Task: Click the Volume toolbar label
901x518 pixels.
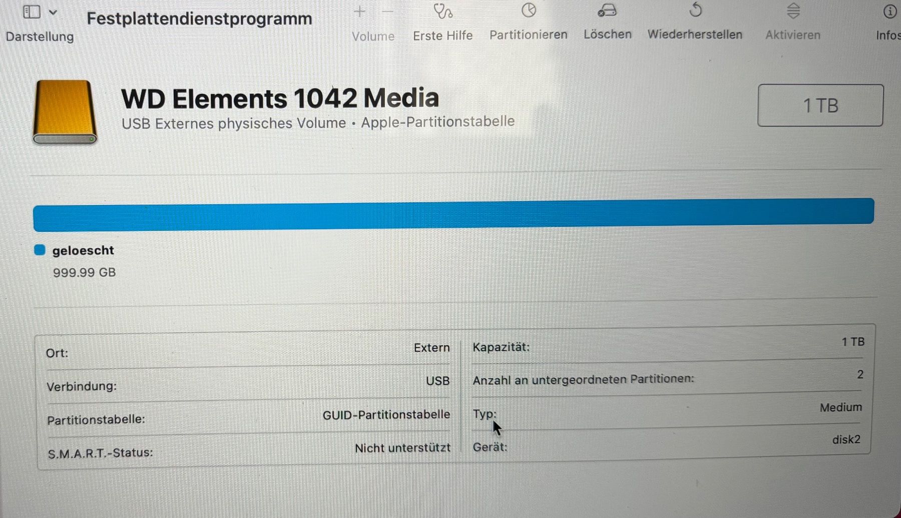Action: [x=373, y=36]
